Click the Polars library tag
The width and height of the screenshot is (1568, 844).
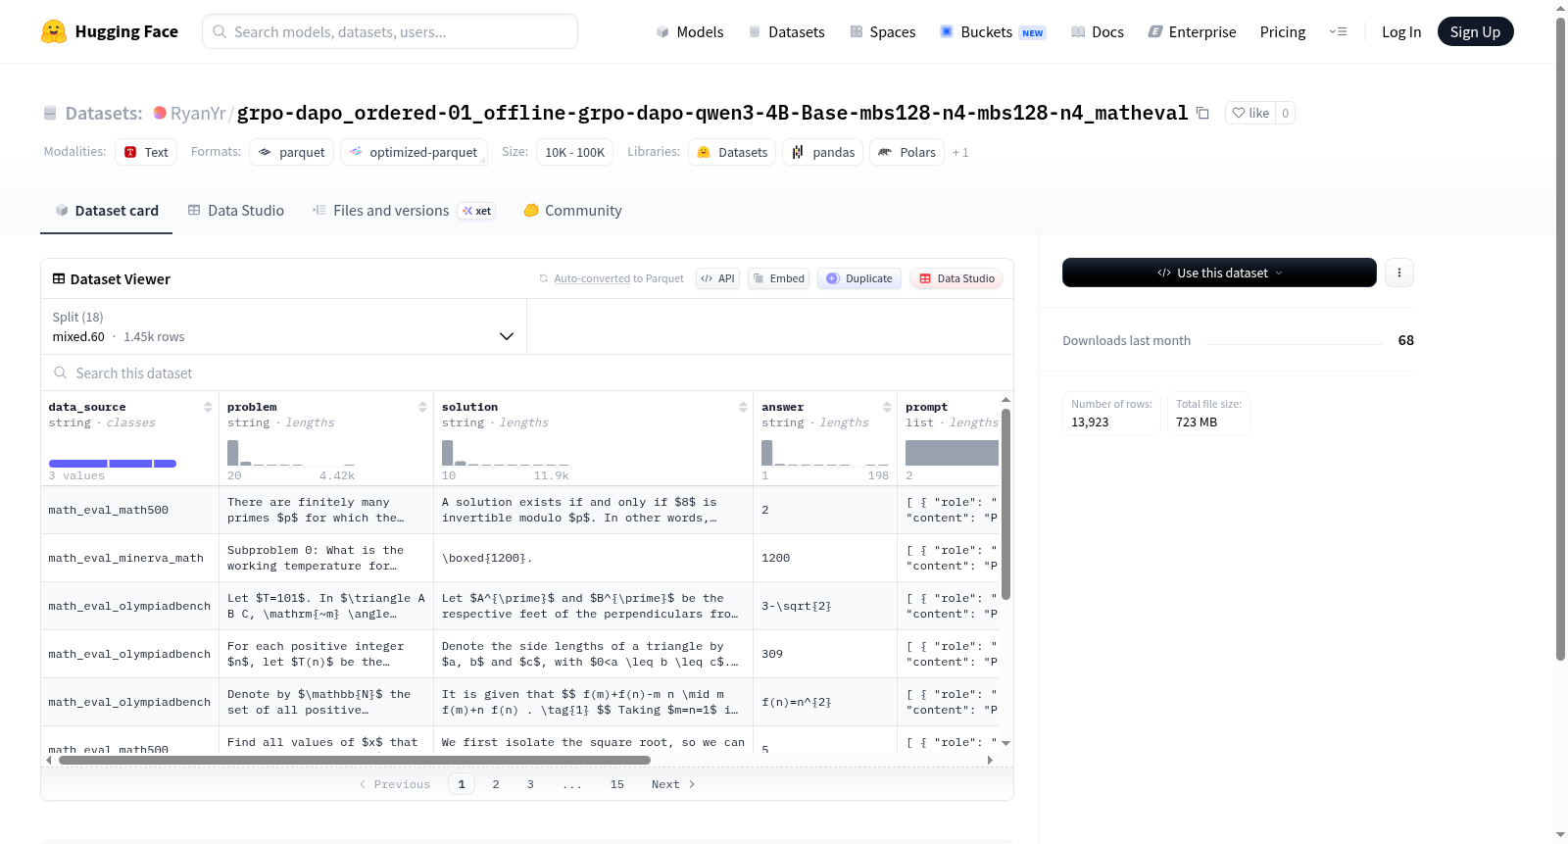[x=907, y=152]
